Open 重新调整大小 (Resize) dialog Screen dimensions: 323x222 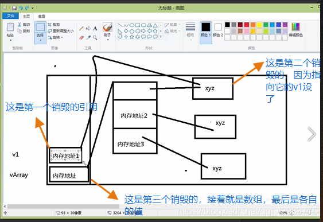tap(61, 31)
